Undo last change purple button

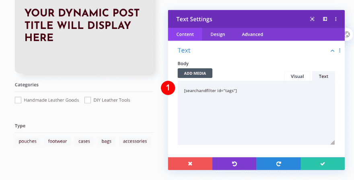pyautogui.click(x=235, y=164)
